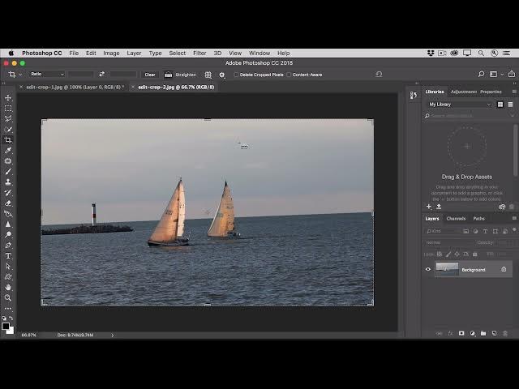
Task: Click the swap width and height arrows
Action: click(101, 75)
